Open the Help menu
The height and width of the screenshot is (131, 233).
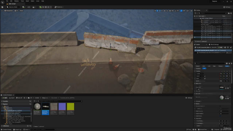tap(43, 1)
